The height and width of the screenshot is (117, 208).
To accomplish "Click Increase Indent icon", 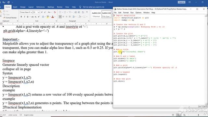I will coord(79,12).
